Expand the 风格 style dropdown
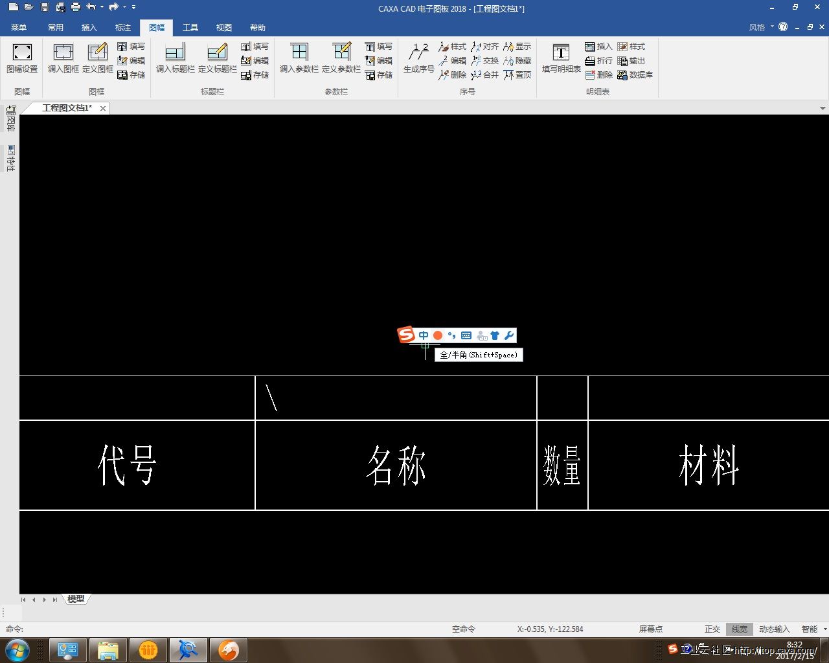 [761, 27]
